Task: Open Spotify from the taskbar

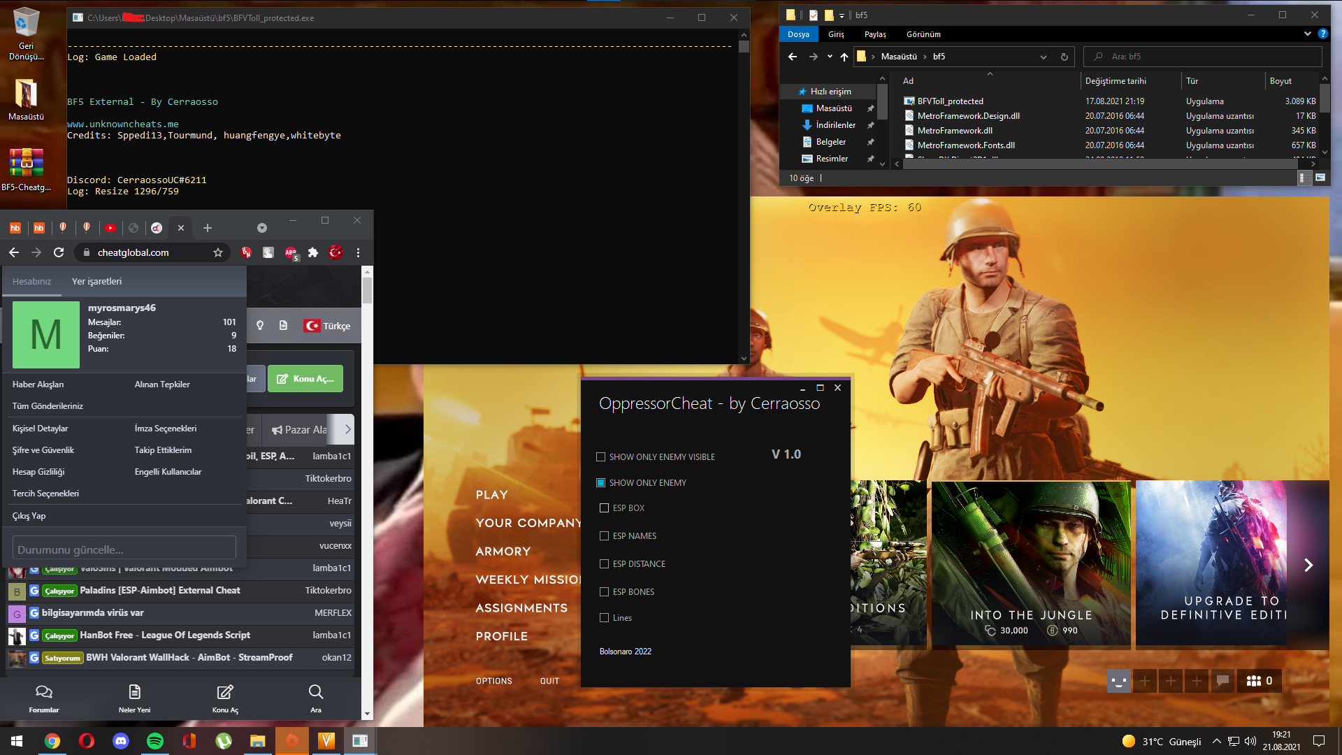Action: (155, 740)
